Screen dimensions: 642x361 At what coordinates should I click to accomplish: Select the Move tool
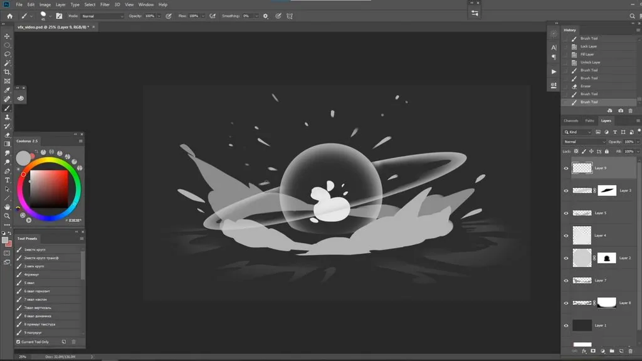[x=7, y=36]
